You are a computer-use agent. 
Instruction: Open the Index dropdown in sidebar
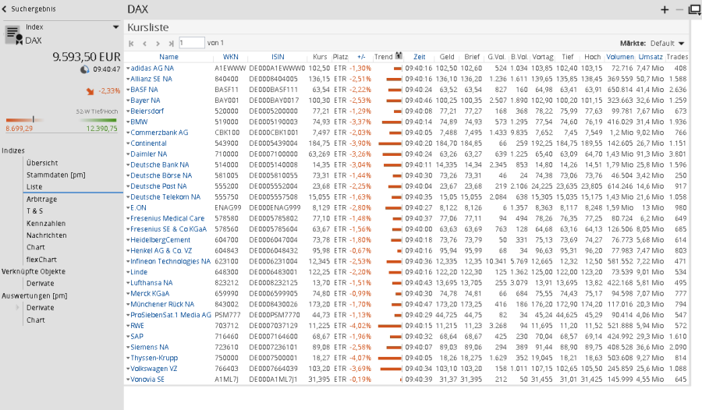coord(115,27)
